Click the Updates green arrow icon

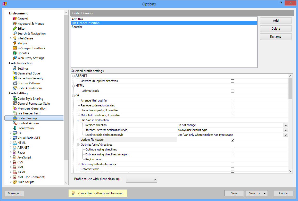[x=15, y=53]
